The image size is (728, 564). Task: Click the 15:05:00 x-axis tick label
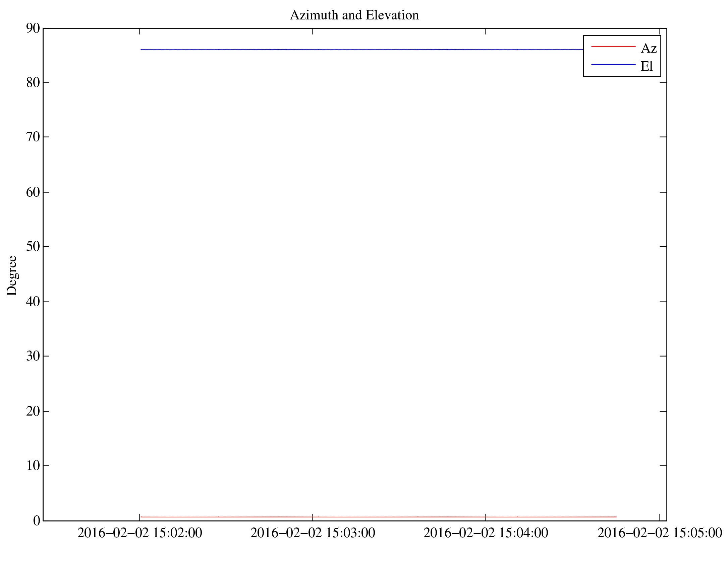pos(659,533)
